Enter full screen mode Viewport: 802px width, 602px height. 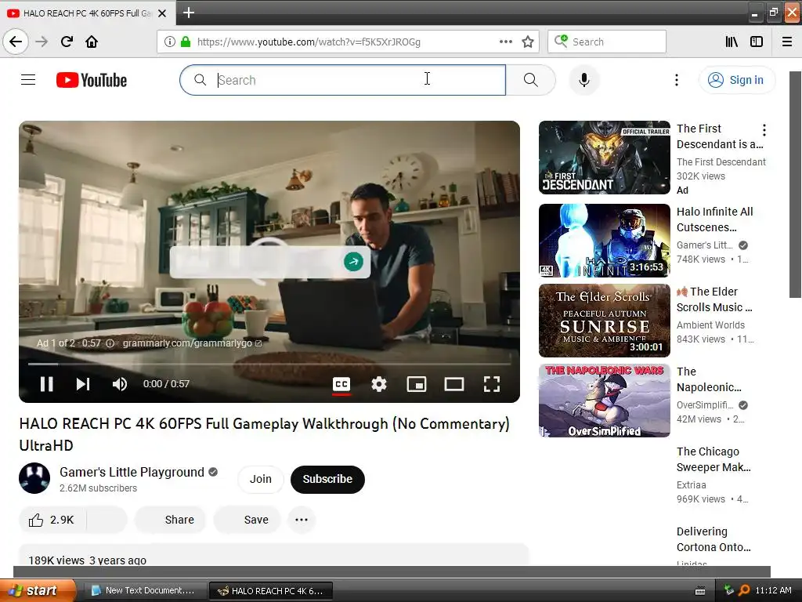pos(492,384)
